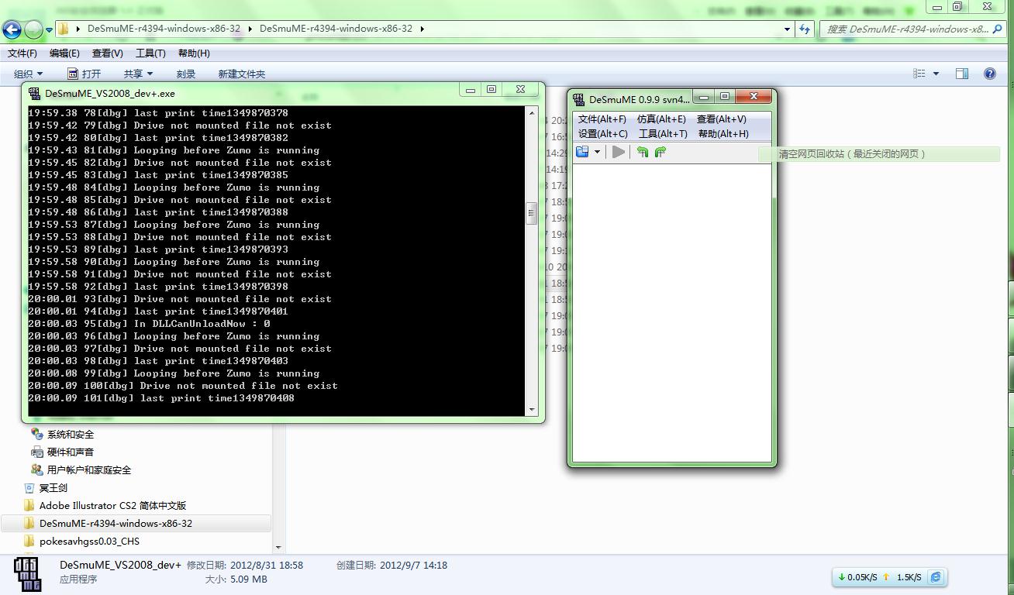Image resolution: width=1014 pixels, height=595 pixels.
Task: Click 打开 button in Explorer toolbar
Action: click(x=84, y=74)
